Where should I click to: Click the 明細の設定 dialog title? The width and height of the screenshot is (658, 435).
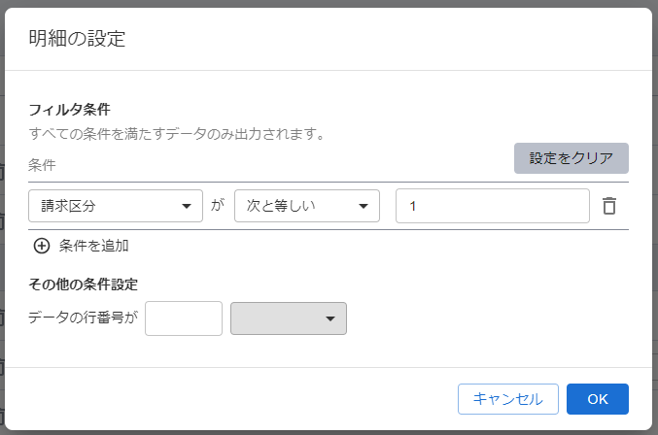tap(77, 39)
